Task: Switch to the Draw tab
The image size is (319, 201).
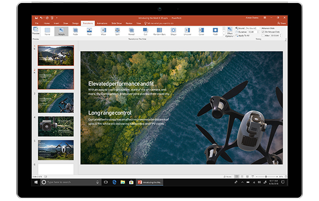Action: [66, 23]
